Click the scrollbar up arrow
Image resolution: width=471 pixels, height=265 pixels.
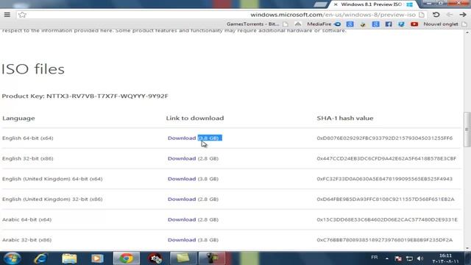coord(467,32)
